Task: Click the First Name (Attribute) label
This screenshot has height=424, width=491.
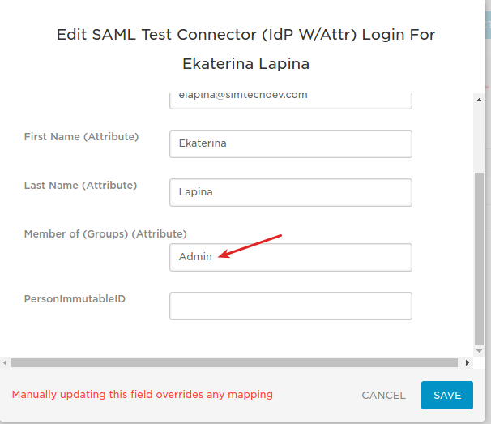Action: point(81,137)
